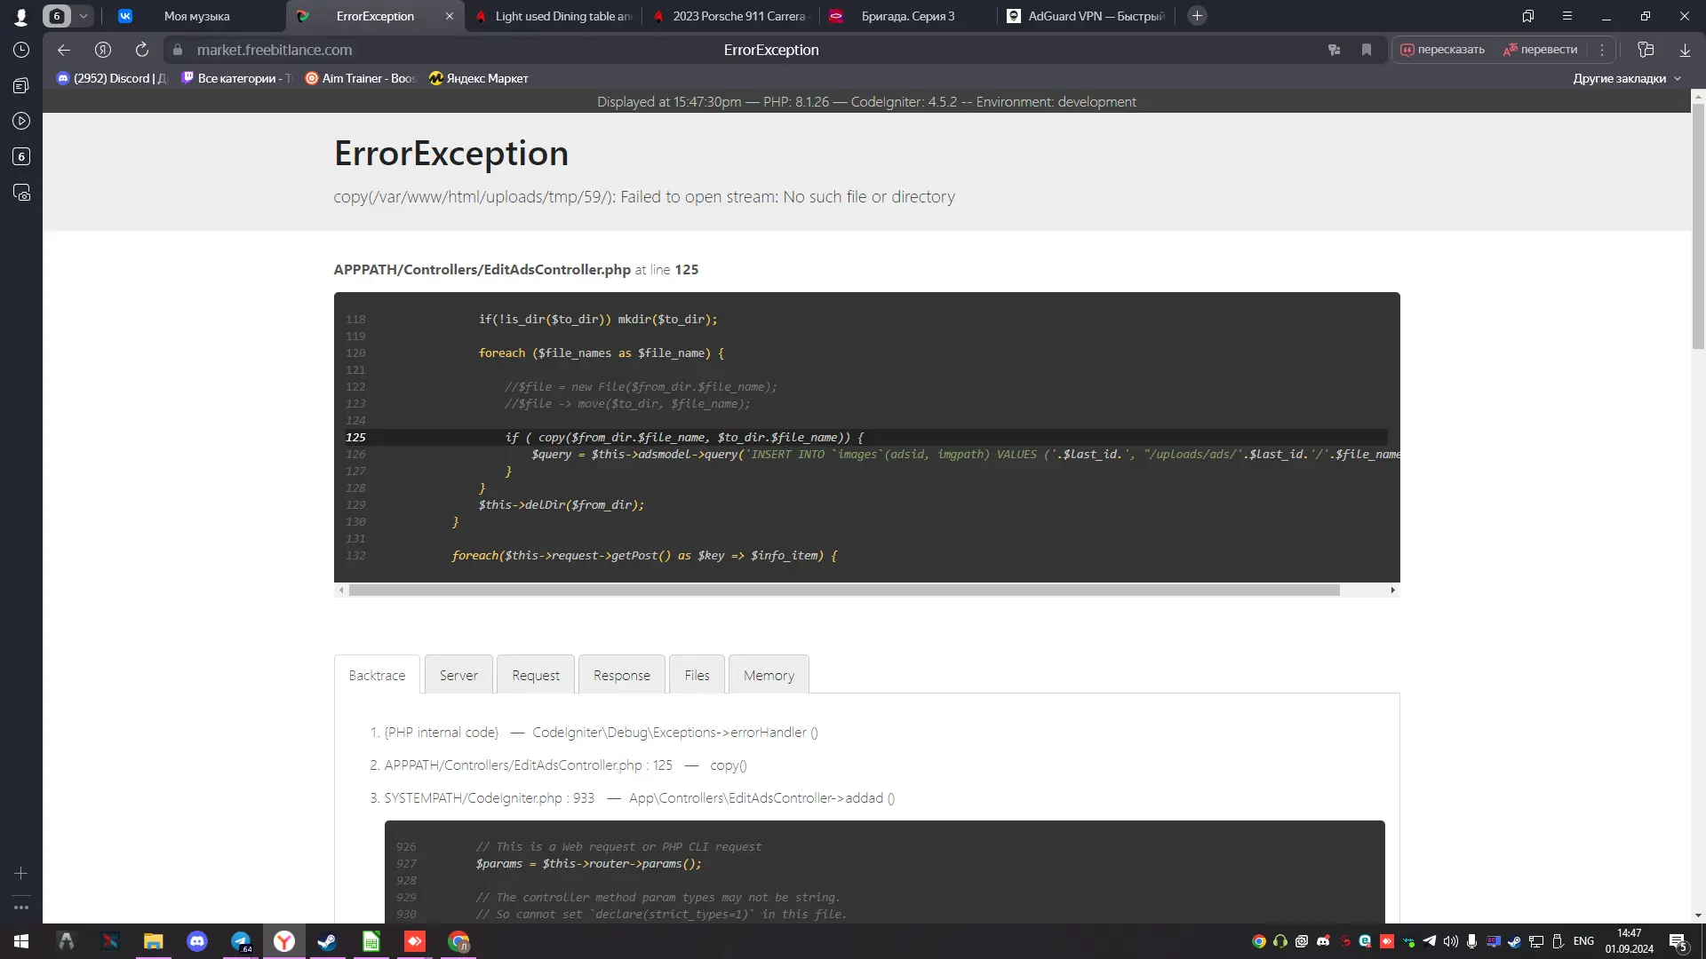Open Steam from the taskbar
Image resolution: width=1706 pixels, height=959 pixels.
328,941
